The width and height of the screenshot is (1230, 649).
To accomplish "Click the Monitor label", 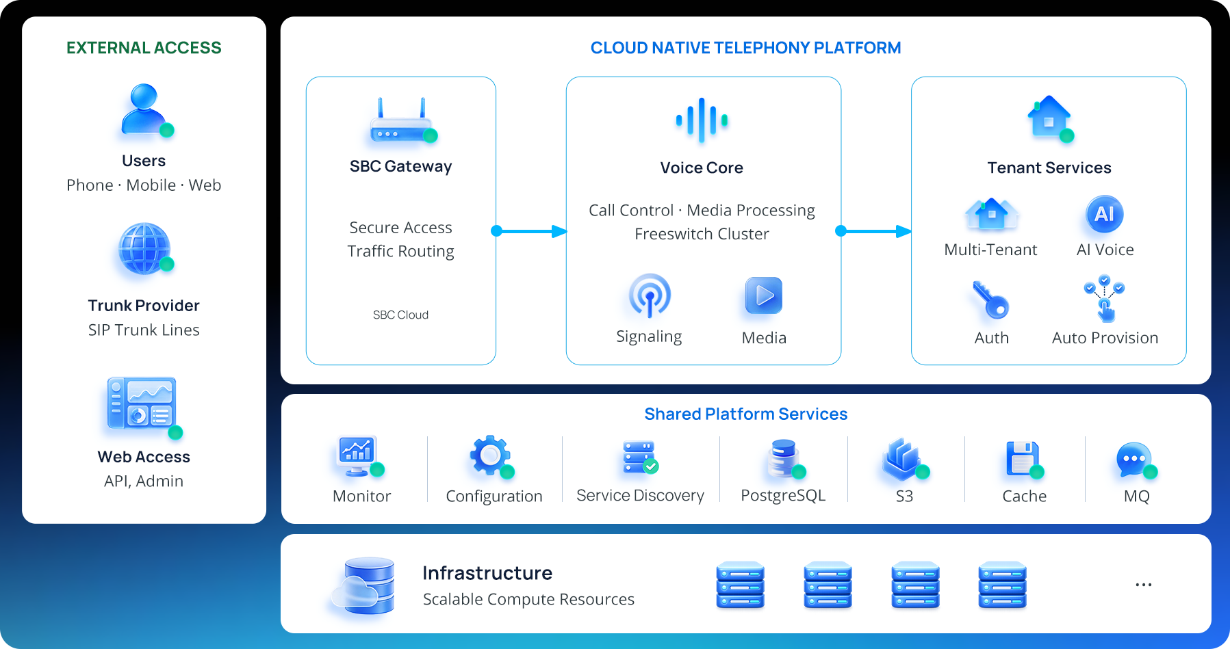I will click(x=361, y=496).
